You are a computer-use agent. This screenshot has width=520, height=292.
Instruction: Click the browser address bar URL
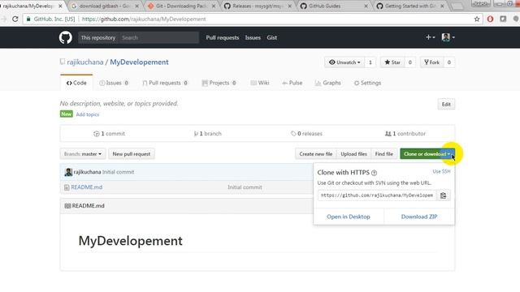(x=144, y=19)
